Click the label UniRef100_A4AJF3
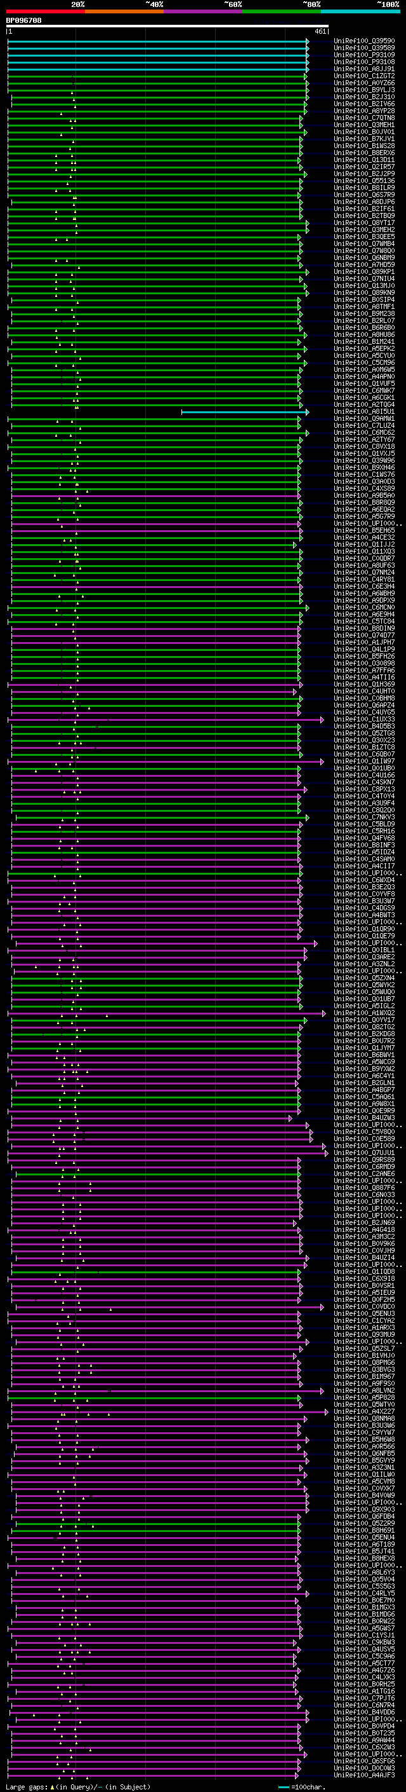406x1792 pixels. pos(364,1775)
